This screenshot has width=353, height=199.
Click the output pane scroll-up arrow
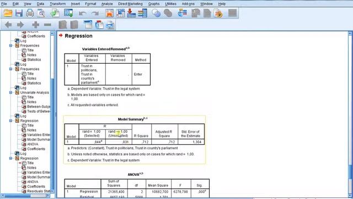pyautogui.click(x=350, y=33)
